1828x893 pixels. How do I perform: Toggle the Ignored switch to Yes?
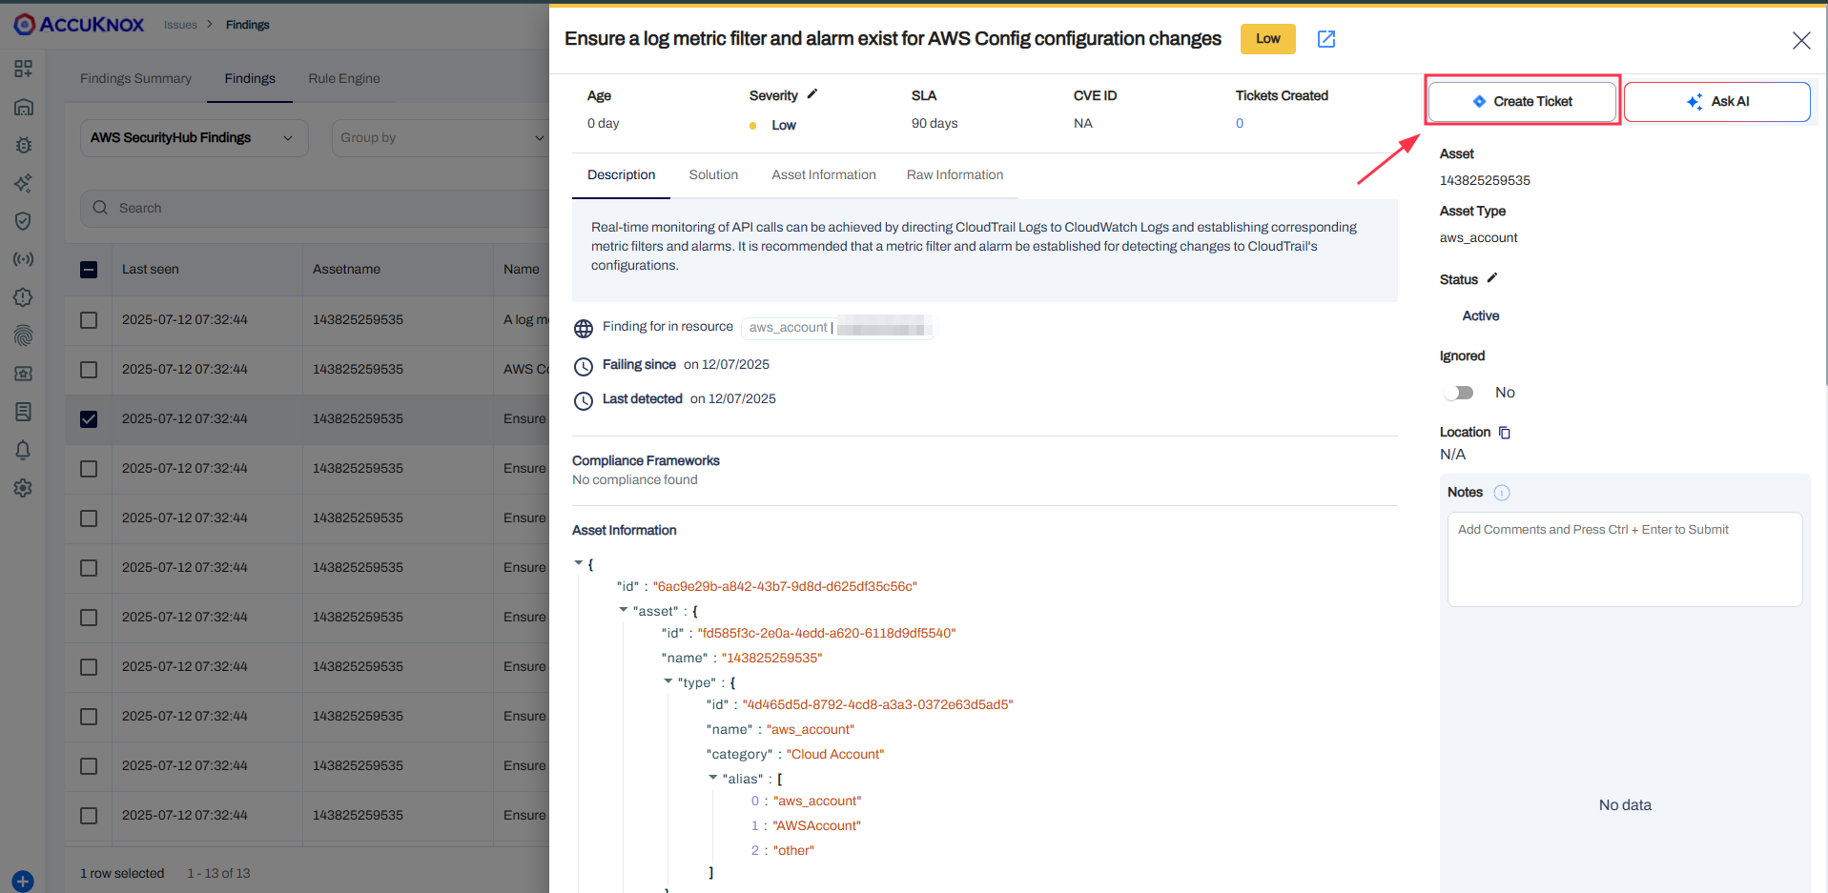click(1458, 392)
